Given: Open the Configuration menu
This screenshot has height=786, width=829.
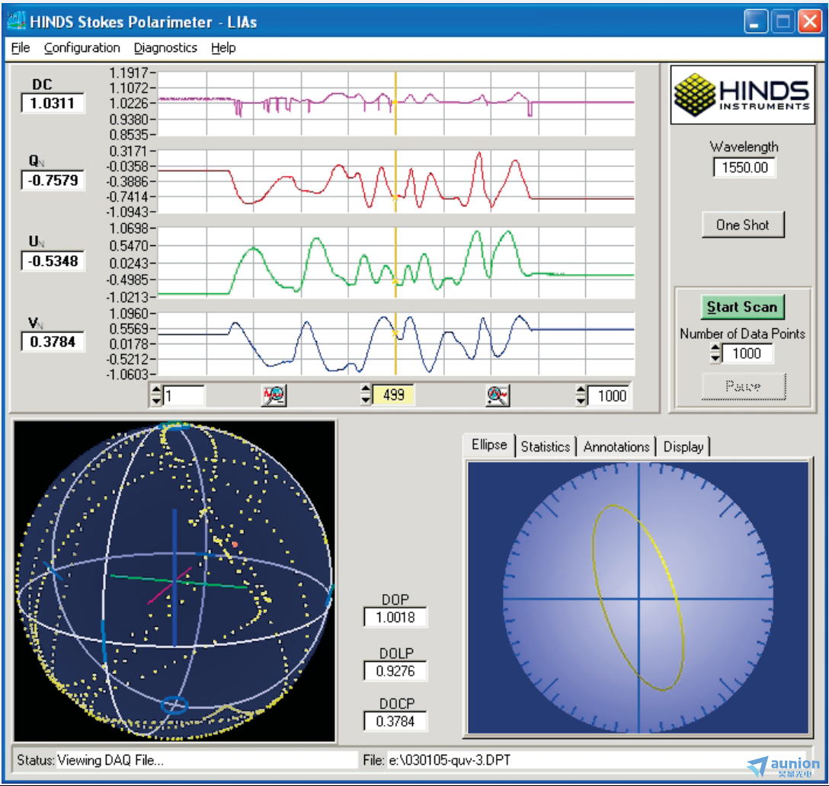Looking at the screenshot, I should click(x=82, y=48).
